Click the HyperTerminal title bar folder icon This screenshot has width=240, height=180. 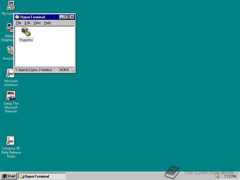17,17
